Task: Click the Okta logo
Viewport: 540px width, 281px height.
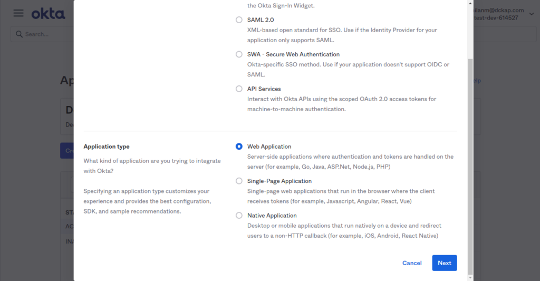Action: point(48,14)
